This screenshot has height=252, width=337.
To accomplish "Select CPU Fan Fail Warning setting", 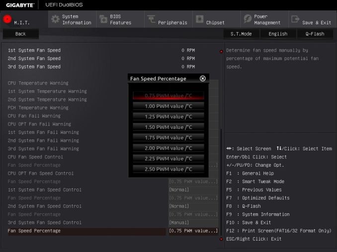I will (x=34, y=116).
